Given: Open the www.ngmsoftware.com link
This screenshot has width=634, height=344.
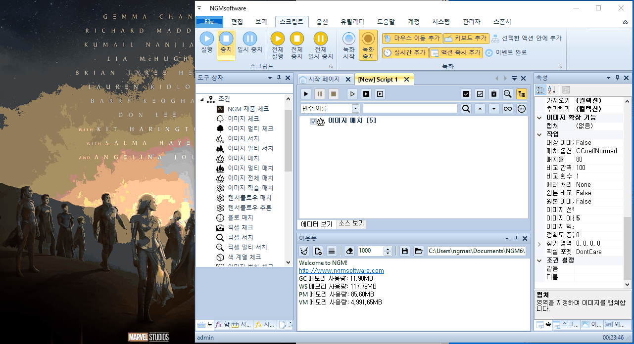Looking at the screenshot, I should pyautogui.click(x=341, y=271).
